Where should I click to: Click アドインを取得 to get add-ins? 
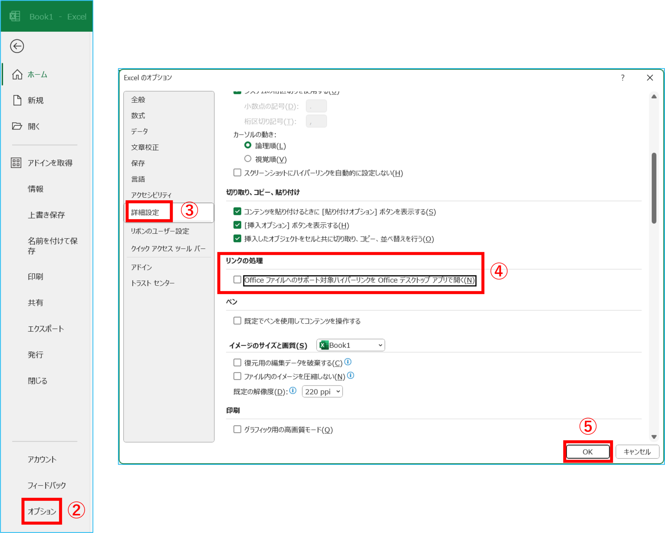point(50,163)
